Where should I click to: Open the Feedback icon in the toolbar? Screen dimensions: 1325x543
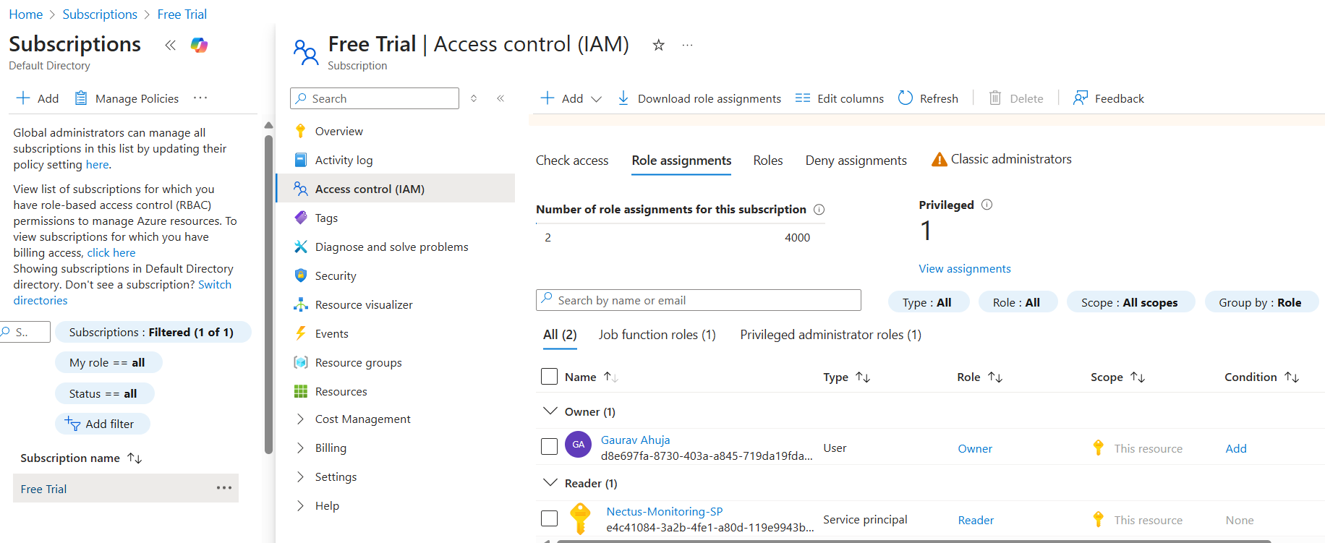pyautogui.click(x=1081, y=98)
